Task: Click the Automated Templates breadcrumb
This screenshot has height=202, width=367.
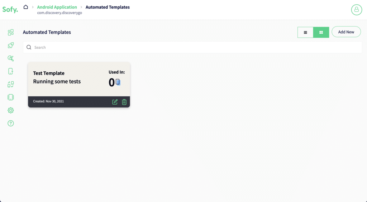Action: tap(108, 7)
